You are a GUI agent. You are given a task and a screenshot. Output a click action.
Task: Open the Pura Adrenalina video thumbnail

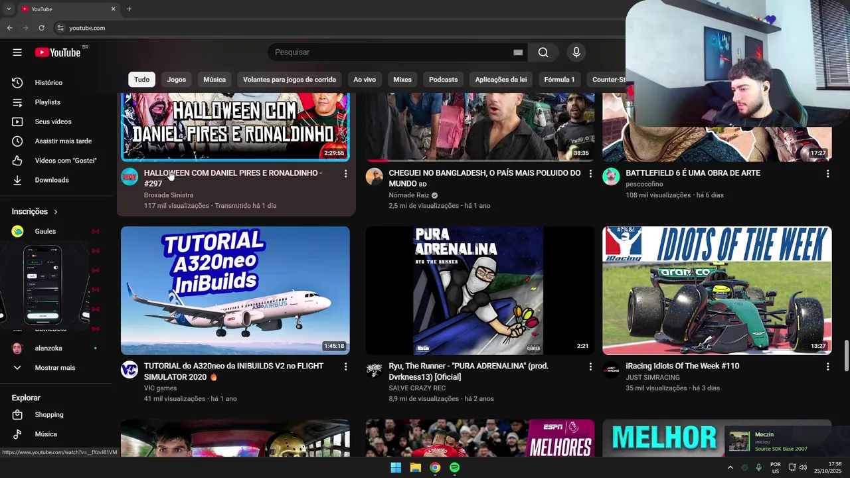tap(480, 291)
